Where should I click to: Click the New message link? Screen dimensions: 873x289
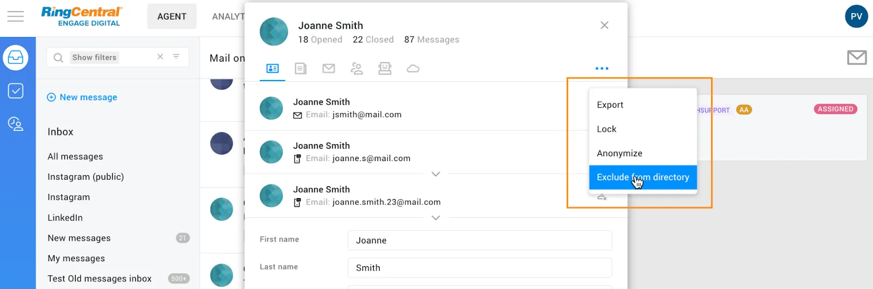(x=88, y=97)
